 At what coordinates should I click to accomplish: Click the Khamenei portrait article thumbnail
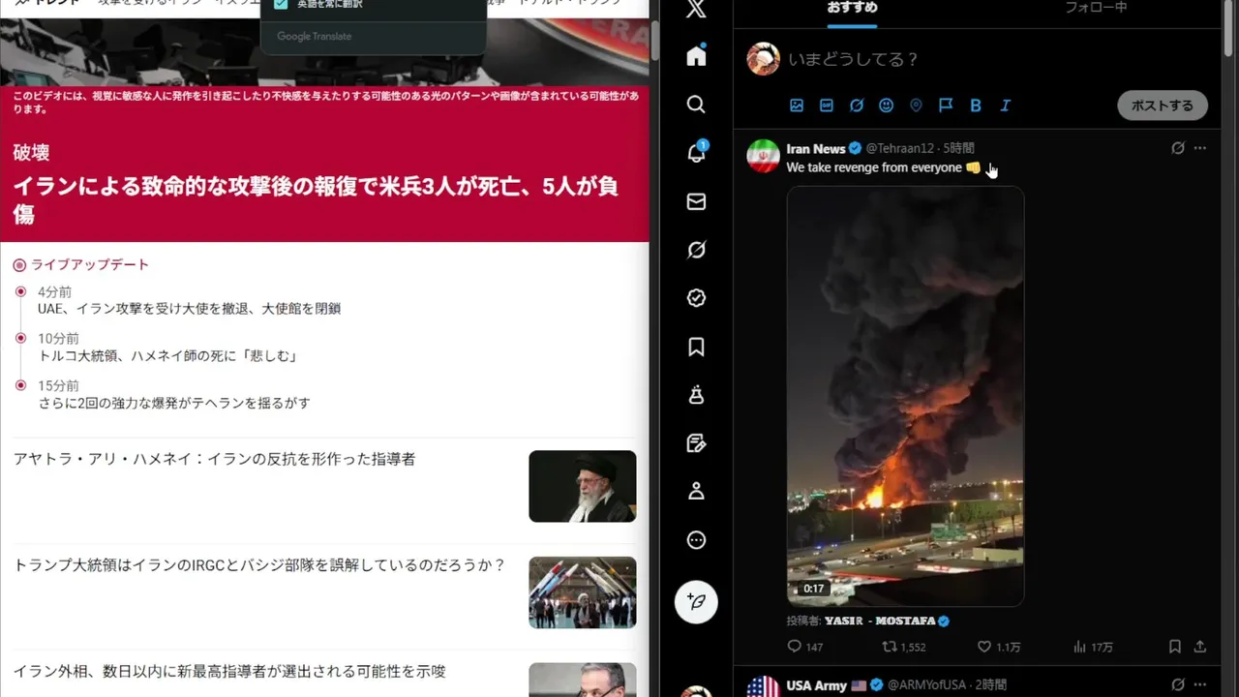(583, 486)
